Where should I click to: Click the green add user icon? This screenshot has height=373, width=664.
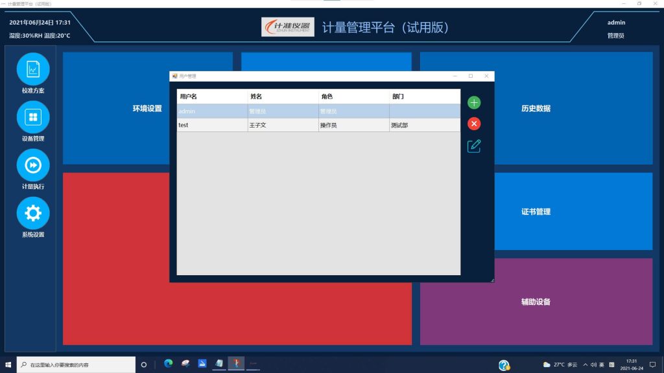(x=474, y=102)
